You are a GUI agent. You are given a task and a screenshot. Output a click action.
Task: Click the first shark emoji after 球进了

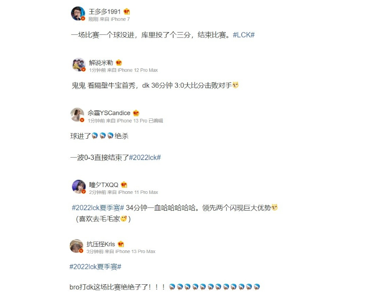pos(95,136)
